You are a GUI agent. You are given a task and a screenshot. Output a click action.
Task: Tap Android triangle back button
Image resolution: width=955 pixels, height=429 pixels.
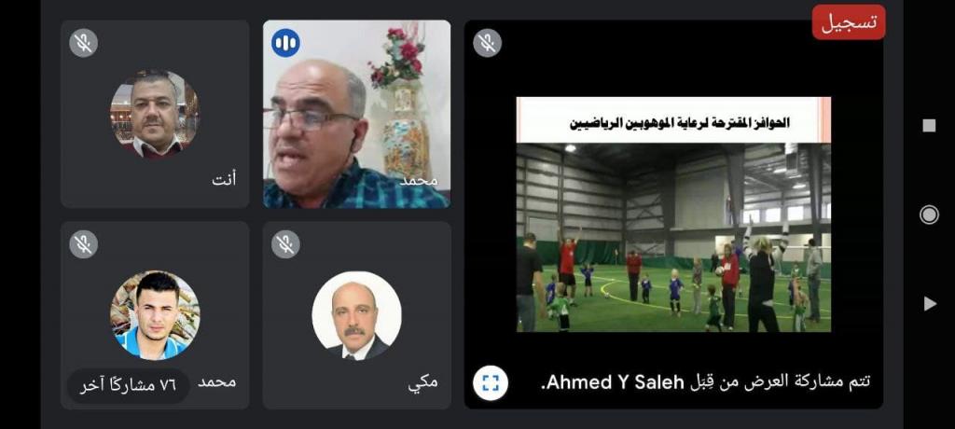[930, 303]
